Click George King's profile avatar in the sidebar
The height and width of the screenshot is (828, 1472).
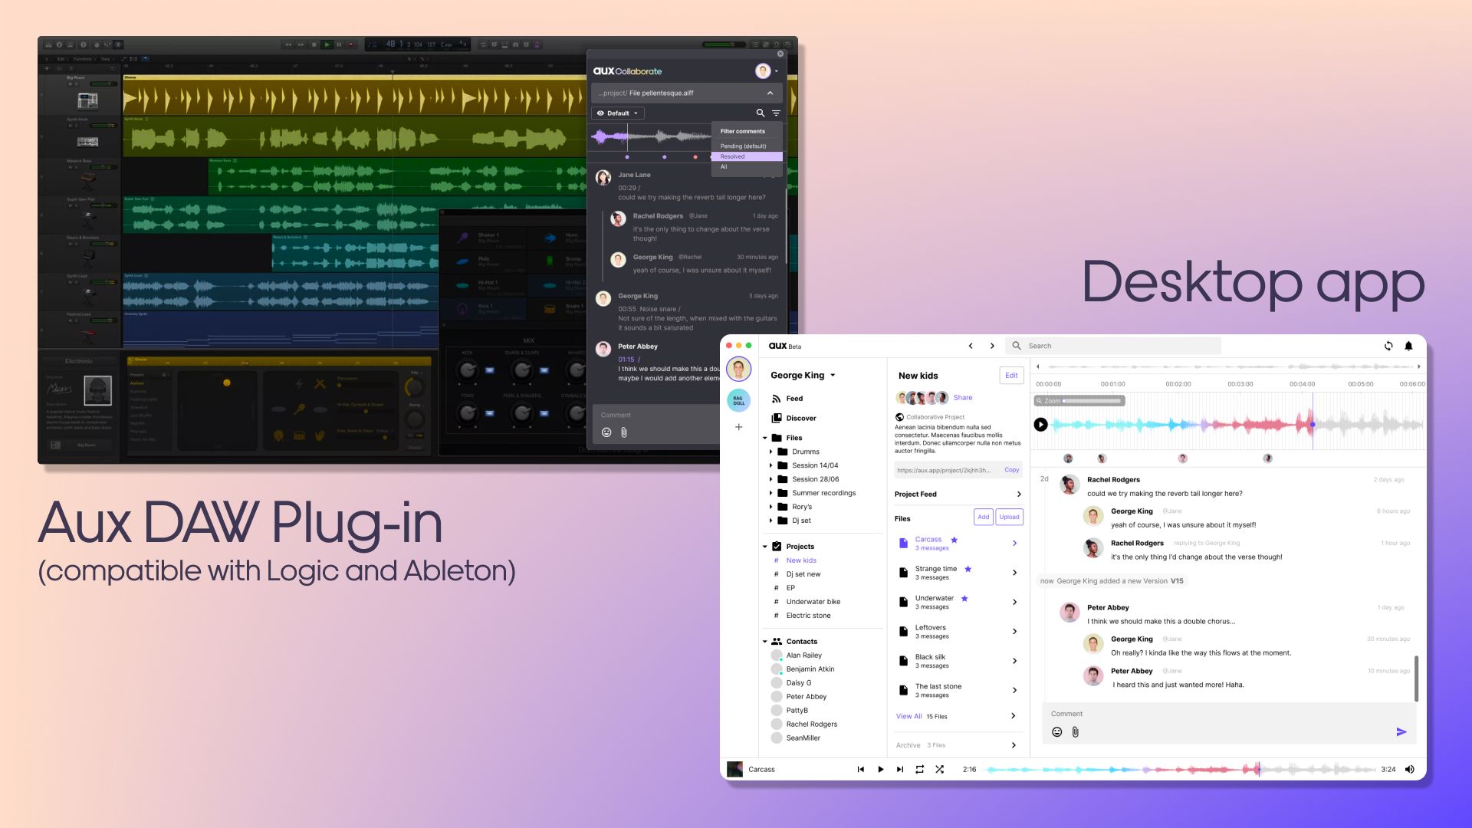point(738,370)
